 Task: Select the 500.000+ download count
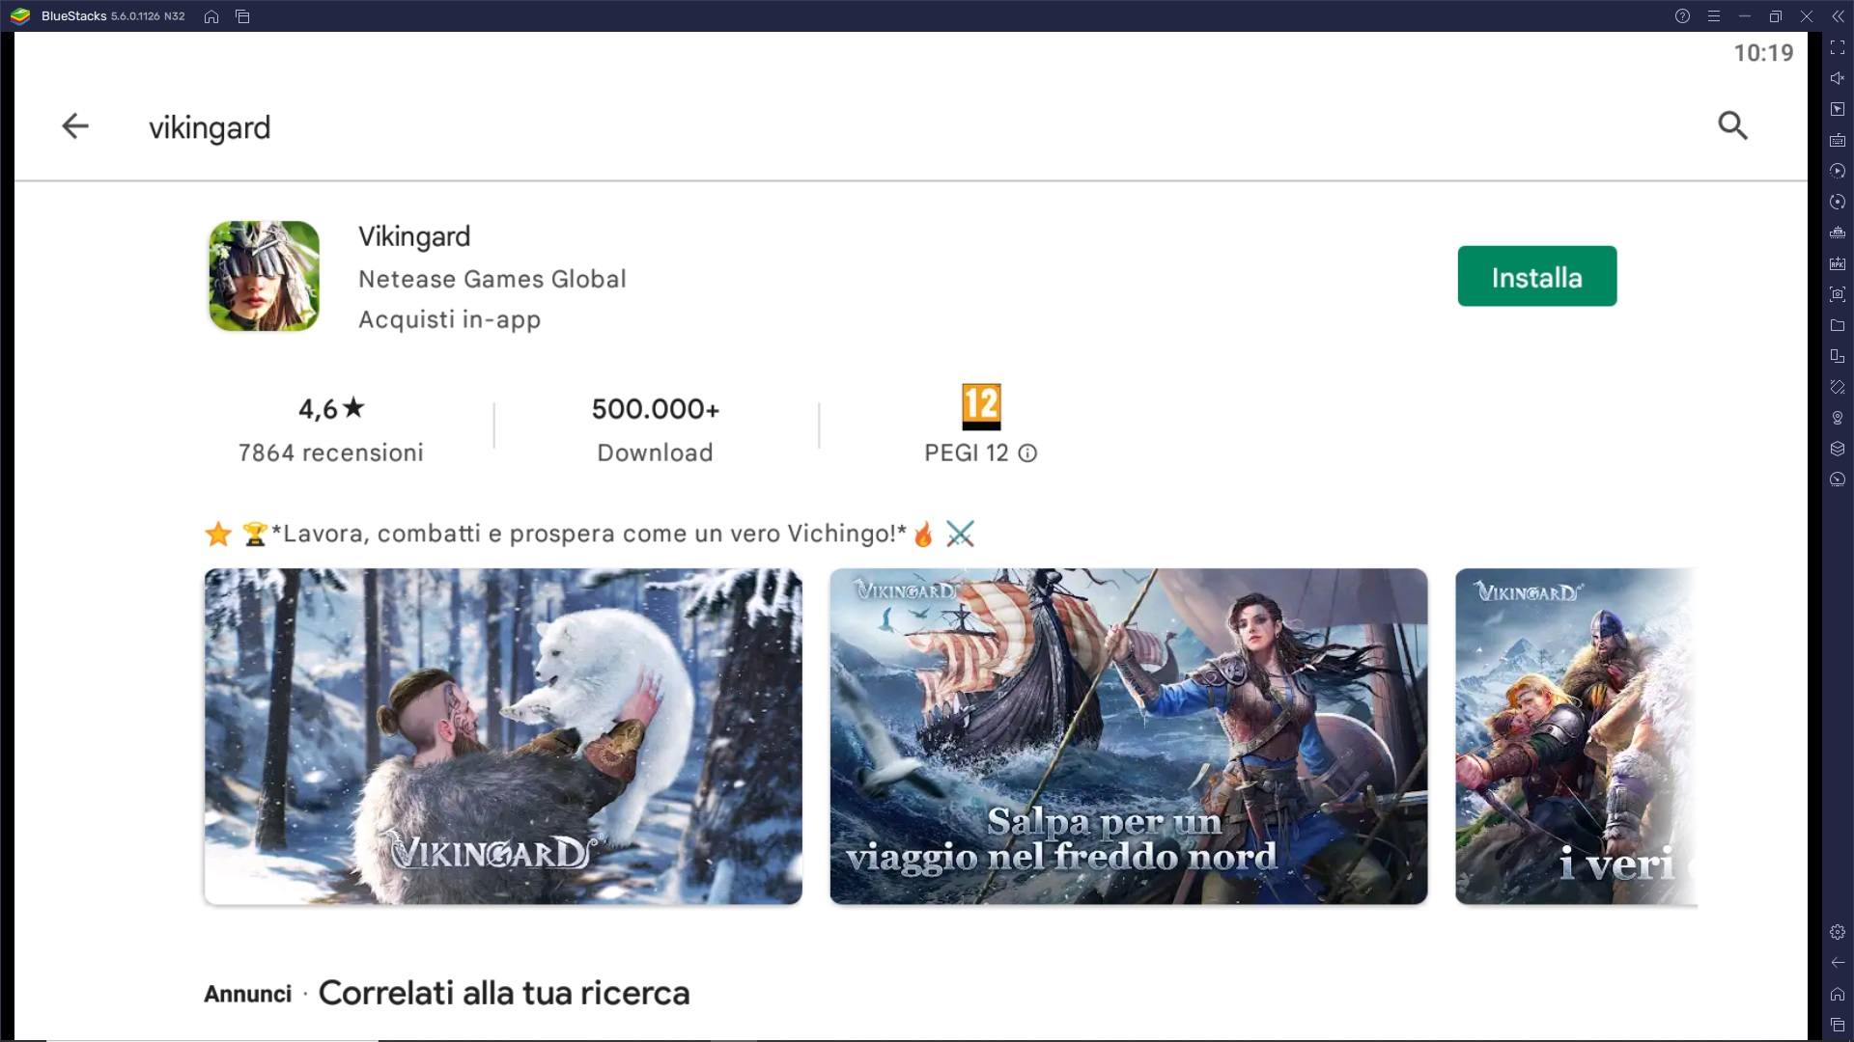[655, 409]
